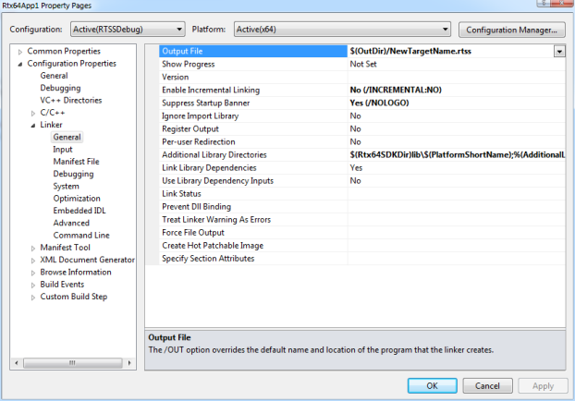Select Debugging under Configuration Properties
Image resolution: width=575 pixels, height=401 pixels.
[60, 88]
